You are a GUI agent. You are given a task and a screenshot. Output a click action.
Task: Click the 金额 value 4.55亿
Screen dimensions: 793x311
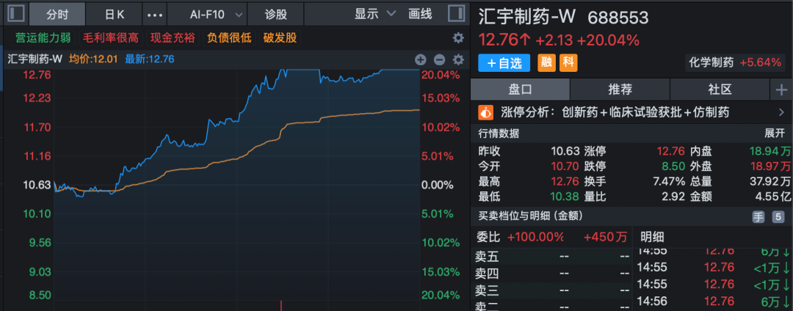point(773,197)
